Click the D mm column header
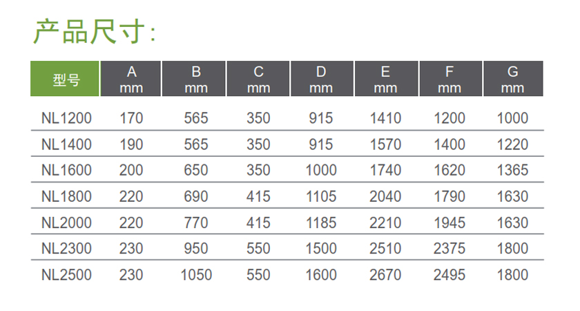 [322, 79]
